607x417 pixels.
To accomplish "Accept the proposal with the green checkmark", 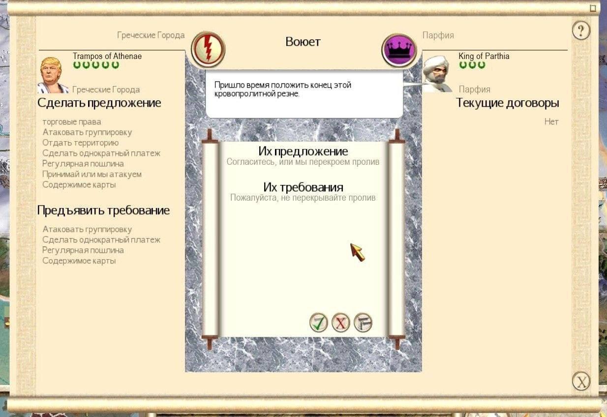I will point(319,323).
